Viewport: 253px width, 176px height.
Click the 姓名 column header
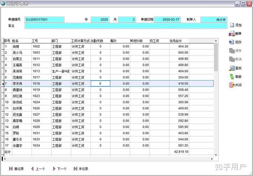pyautogui.click(x=22, y=41)
